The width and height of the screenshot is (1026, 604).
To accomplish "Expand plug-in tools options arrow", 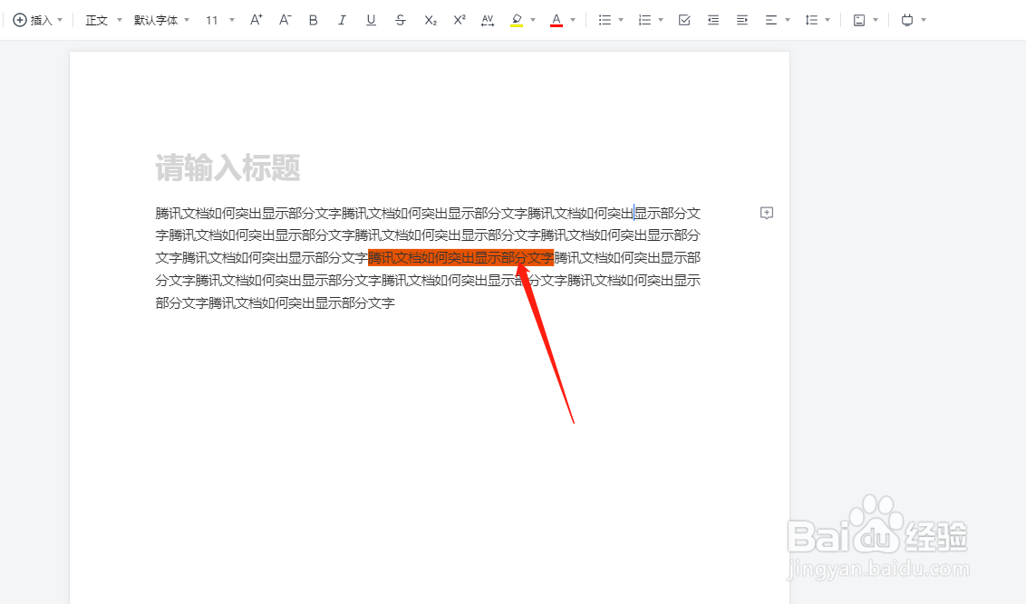I will pos(924,20).
